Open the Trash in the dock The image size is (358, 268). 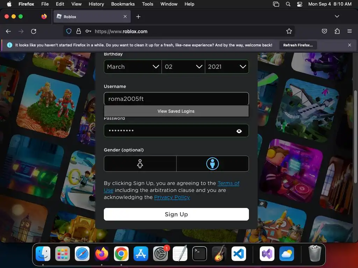[315, 253]
